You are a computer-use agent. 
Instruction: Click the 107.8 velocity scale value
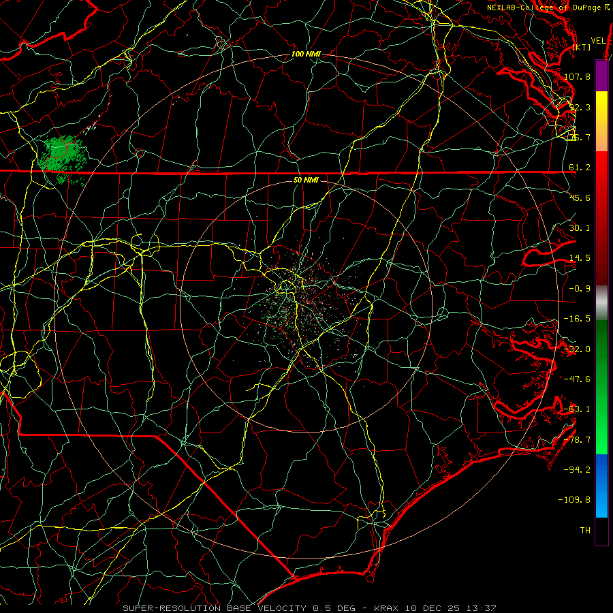pos(577,76)
